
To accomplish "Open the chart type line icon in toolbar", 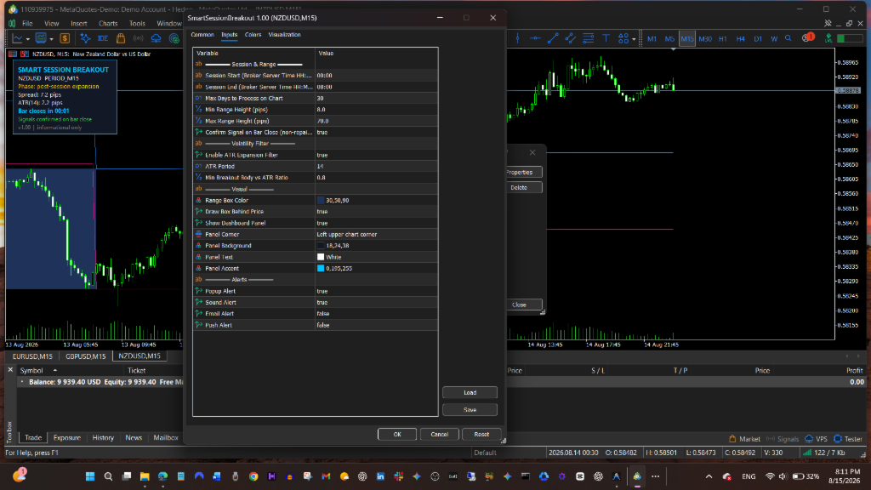I will pyautogui.click(x=17, y=38).
